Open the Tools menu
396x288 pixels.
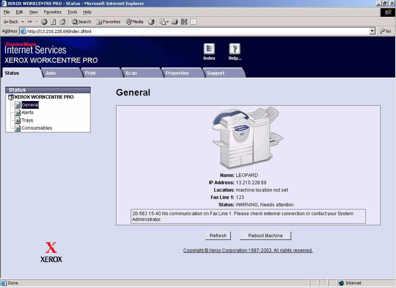[x=72, y=12]
